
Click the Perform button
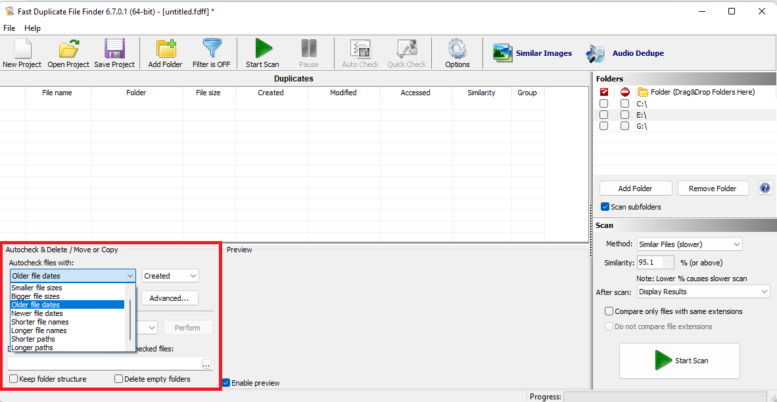point(188,328)
